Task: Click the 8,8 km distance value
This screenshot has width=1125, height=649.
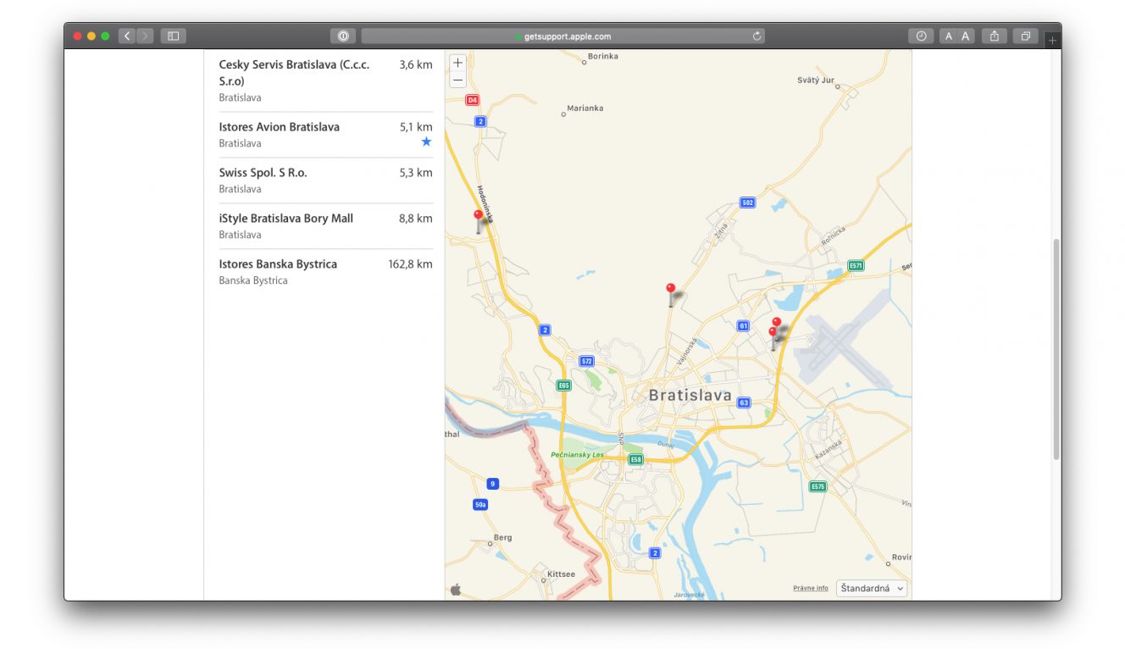Action: click(x=416, y=219)
